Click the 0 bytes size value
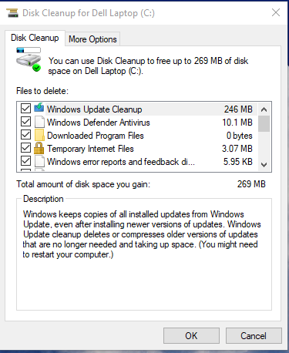 [x=239, y=136]
